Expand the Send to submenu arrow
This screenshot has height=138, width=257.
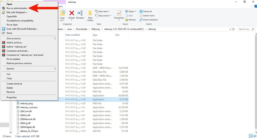pos(55,69)
